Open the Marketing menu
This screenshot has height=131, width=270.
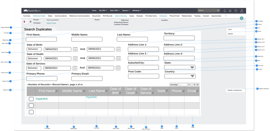pos(137,11)
